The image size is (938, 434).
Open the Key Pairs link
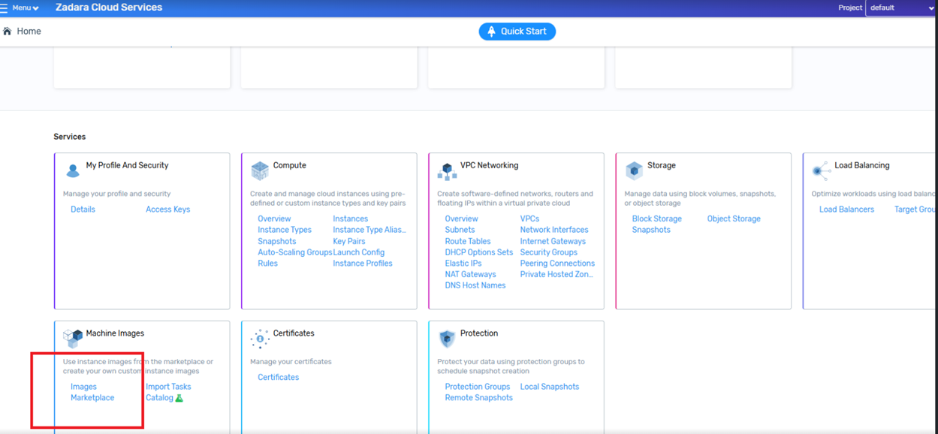pyautogui.click(x=349, y=242)
